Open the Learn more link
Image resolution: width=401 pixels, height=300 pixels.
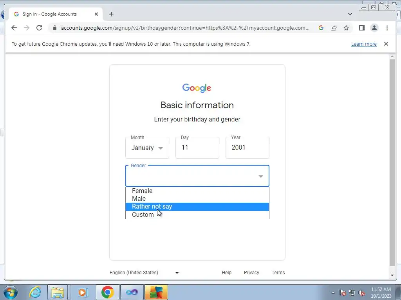pyautogui.click(x=364, y=44)
